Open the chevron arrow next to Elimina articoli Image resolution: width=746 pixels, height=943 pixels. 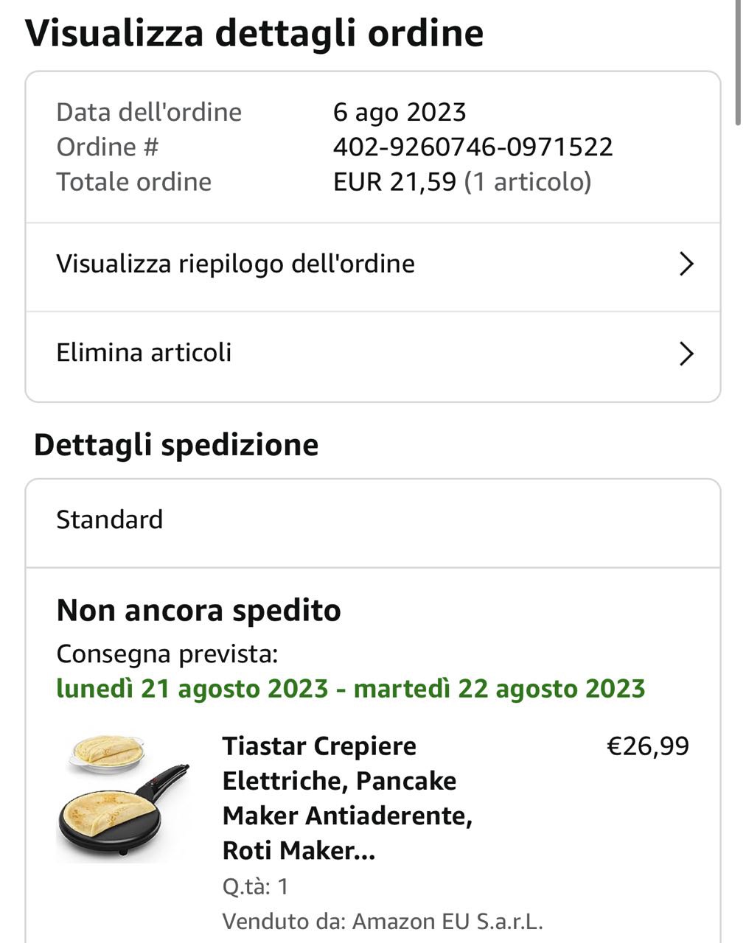coord(686,354)
